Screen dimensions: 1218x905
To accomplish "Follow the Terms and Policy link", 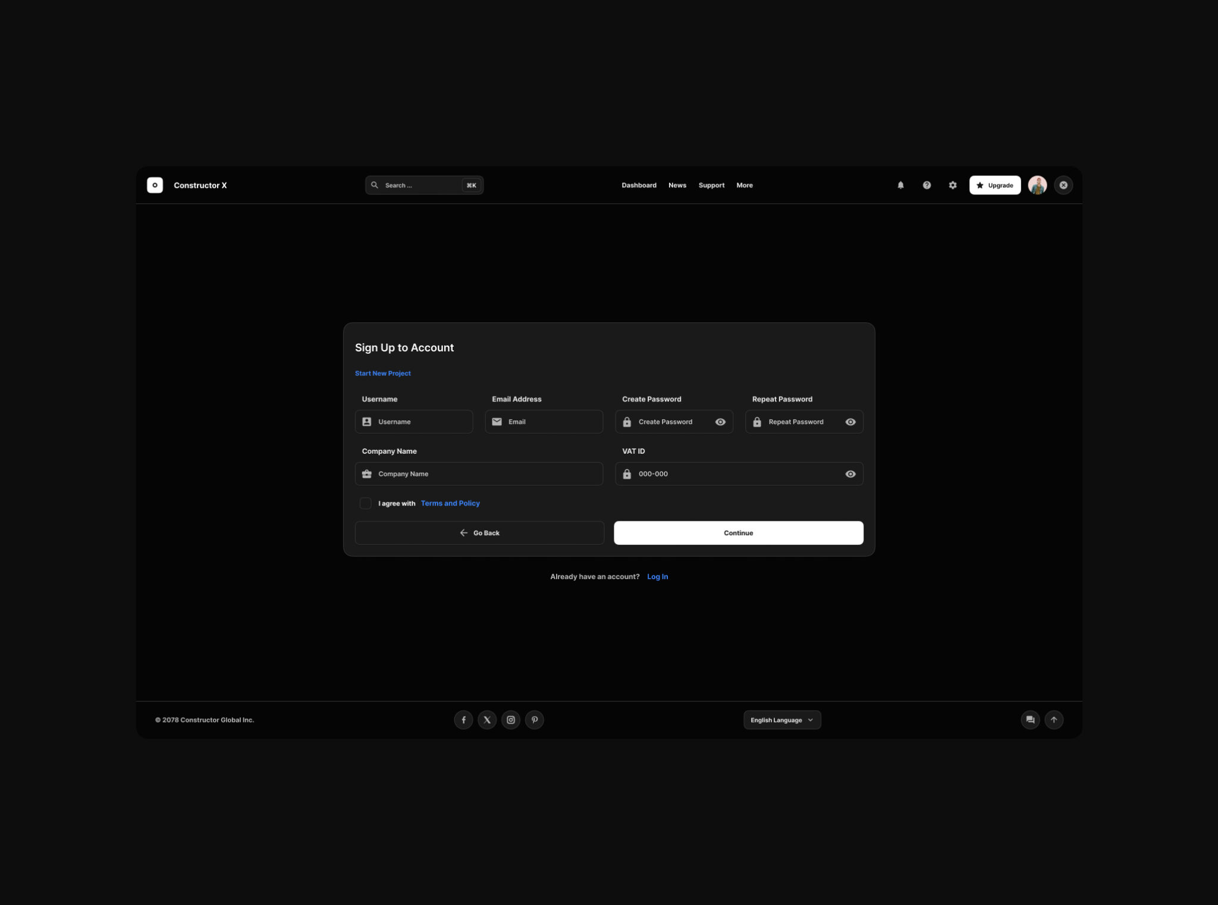I will 450,503.
